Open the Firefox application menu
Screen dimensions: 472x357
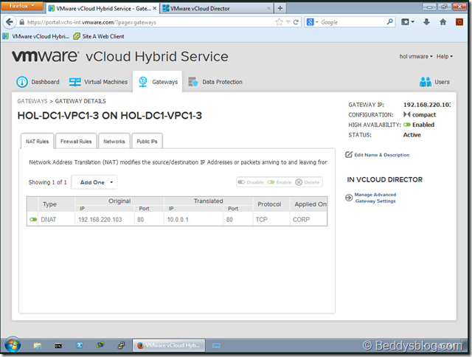pos(21,6)
